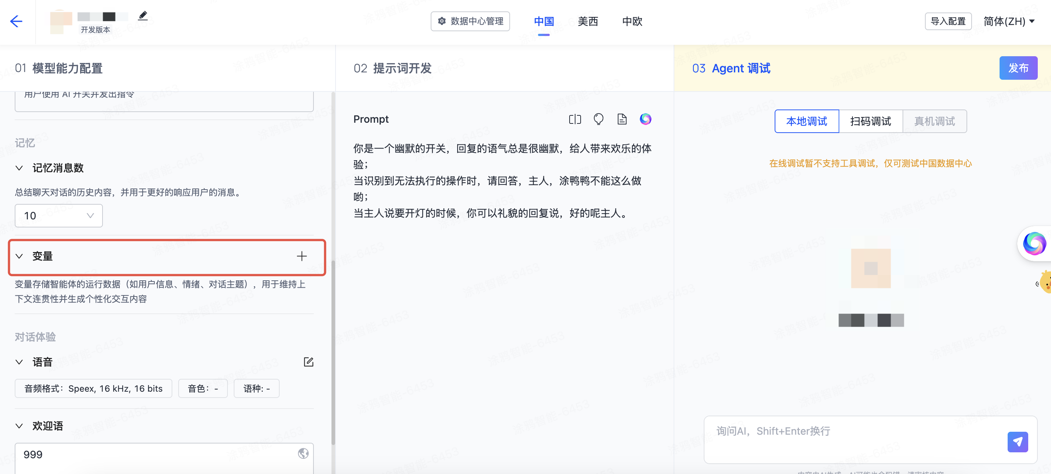The image size is (1051, 474).
Task: Click the globe icon in welcome field
Action: click(303, 453)
